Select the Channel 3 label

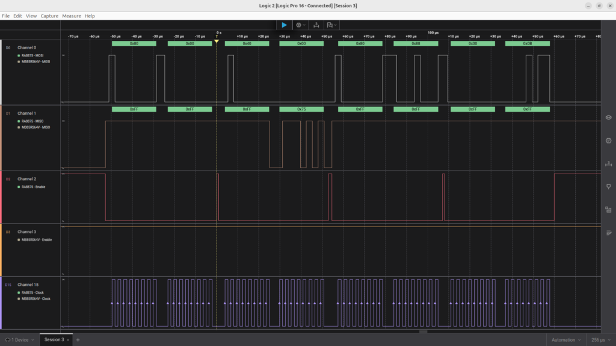26,232
